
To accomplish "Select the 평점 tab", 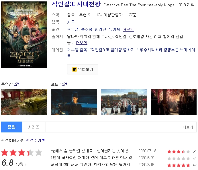I will pyautogui.click(x=12, y=127).
